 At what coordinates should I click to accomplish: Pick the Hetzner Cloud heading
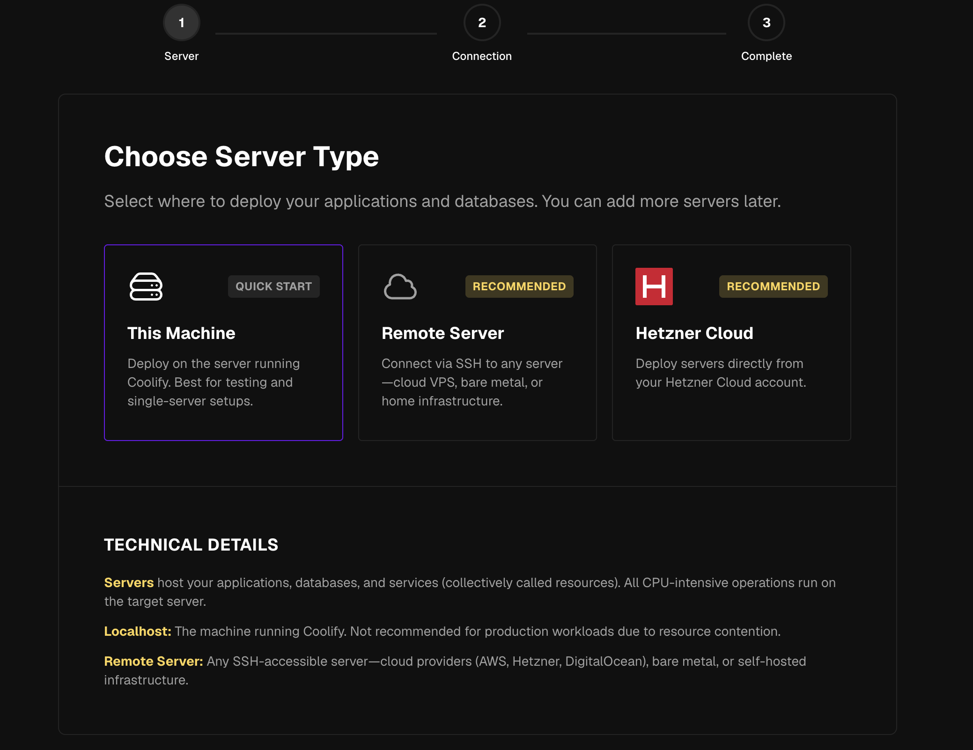(x=694, y=333)
